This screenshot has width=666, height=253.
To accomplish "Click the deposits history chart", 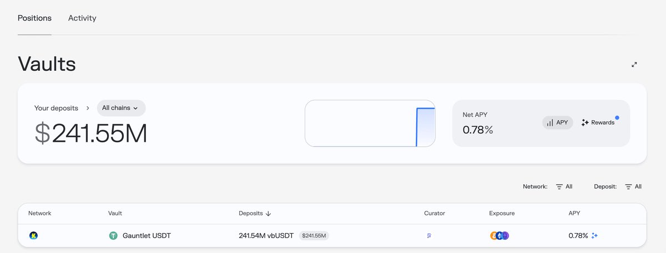I will 370,123.
